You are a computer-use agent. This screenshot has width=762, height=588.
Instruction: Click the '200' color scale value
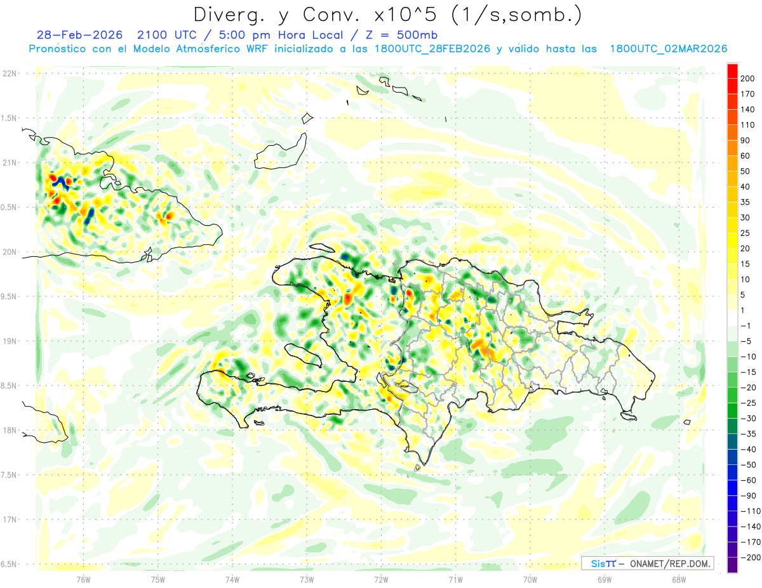click(748, 78)
